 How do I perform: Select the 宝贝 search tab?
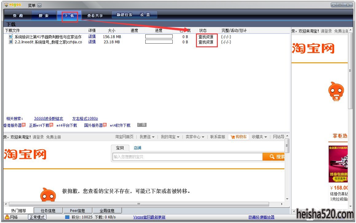[120, 148]
